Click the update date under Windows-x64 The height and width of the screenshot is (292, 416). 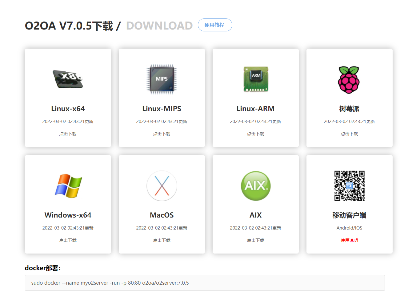[x=68, y=228]
